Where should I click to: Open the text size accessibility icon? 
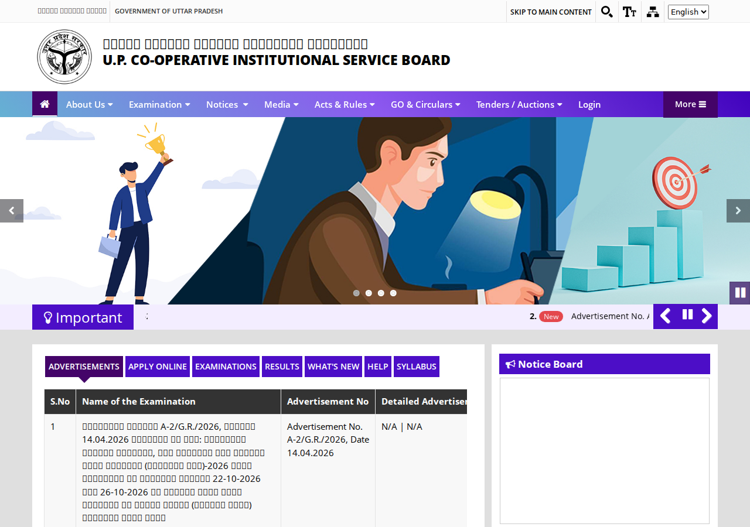click(x=630, y=12)
